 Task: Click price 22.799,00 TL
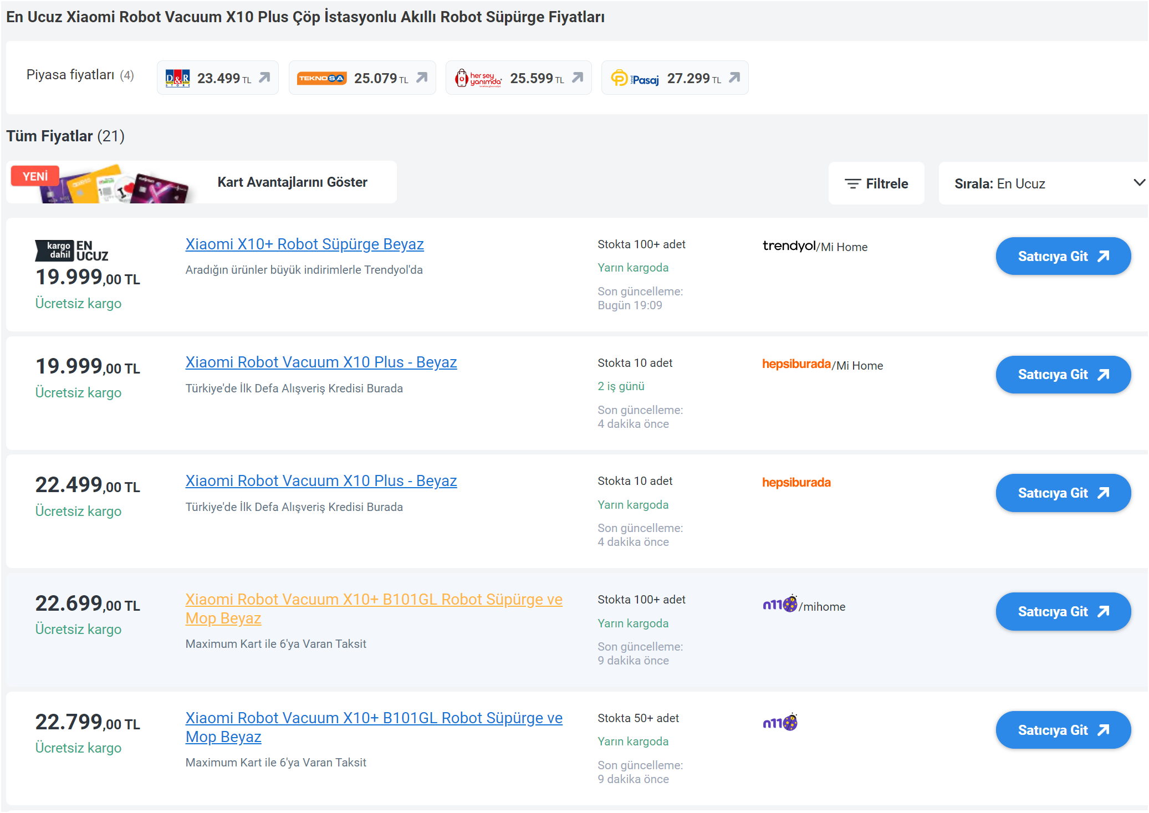pos(88,722)
